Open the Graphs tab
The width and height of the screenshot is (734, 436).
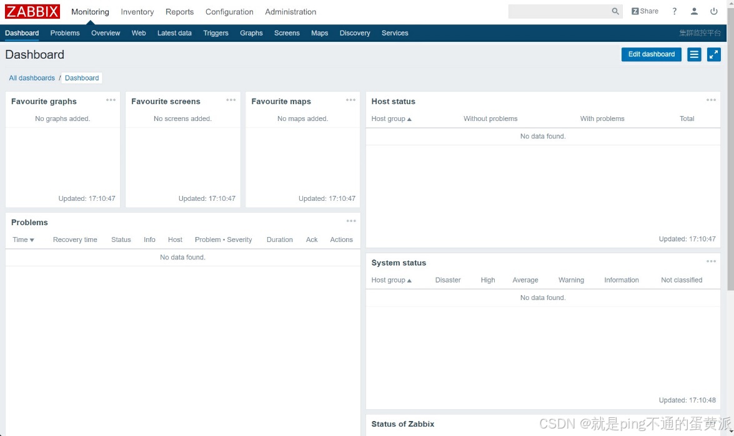[x=251, y=33]
